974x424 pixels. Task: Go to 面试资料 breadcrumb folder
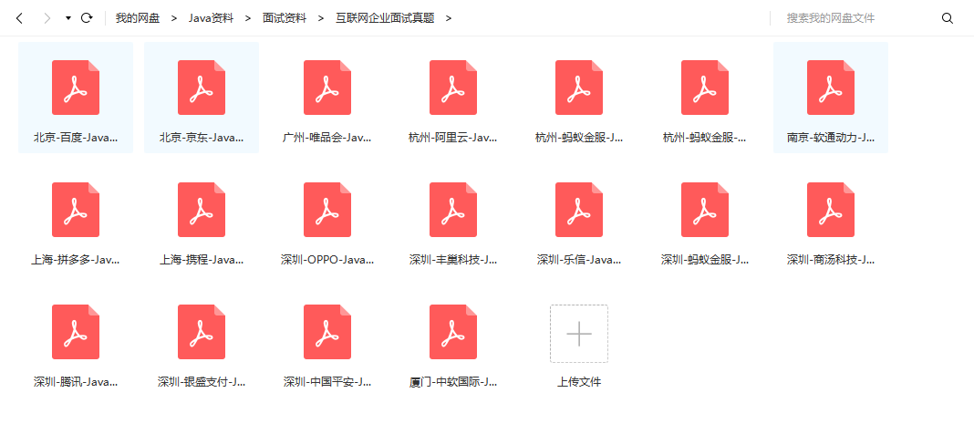(285, 18)
